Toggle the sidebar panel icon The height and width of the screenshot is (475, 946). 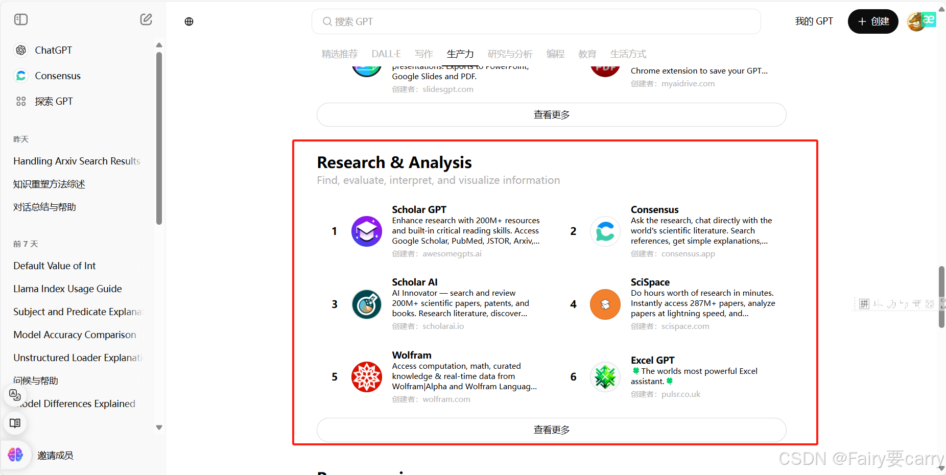coord(21,19)
